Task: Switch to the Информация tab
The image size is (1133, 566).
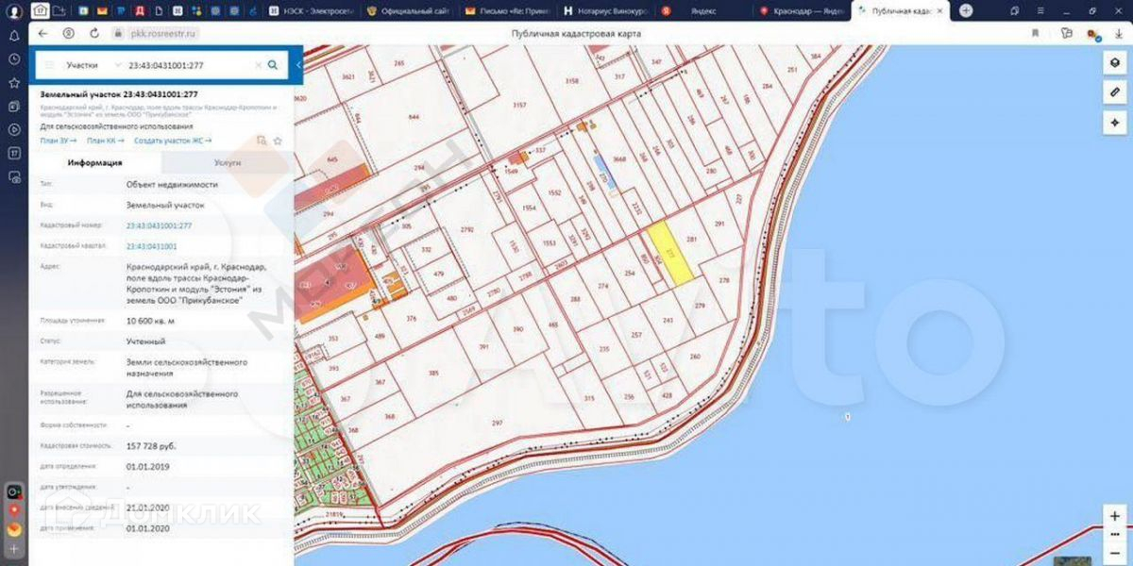Action: click(x=95, y=162)
